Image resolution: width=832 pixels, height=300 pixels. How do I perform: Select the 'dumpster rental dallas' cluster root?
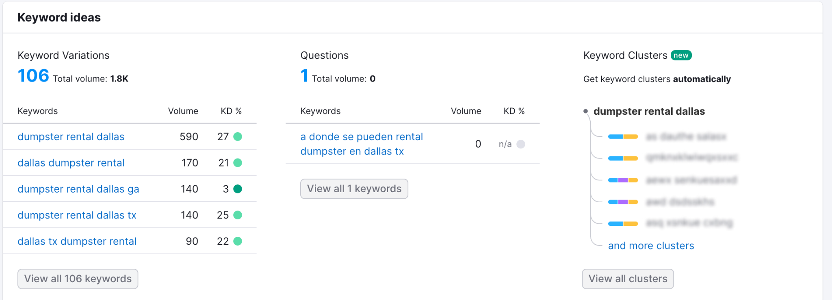(649, 111)
